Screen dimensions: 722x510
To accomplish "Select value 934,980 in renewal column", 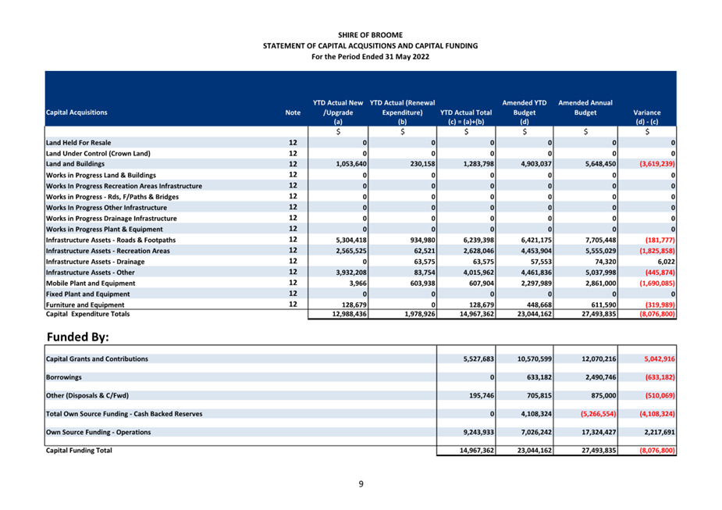I will click(x=423, y=240).
